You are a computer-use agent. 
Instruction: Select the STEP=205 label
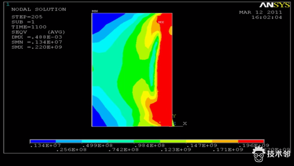pyautogui.click(x=27, y=17)
